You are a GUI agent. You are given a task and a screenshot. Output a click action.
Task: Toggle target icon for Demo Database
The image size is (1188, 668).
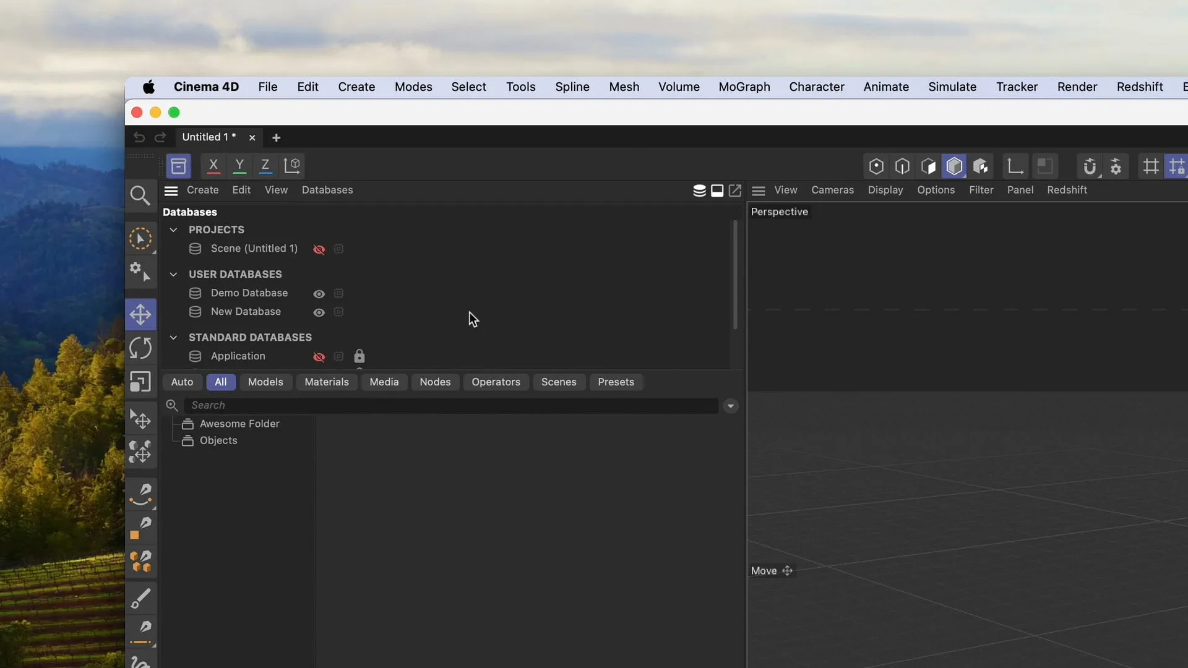(x=338, y=293)
